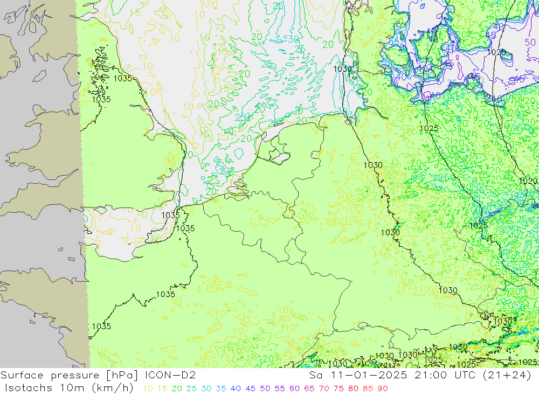The width and height of the screenshot is (539, 395).
Task: Select legend value 35 in bottom scale
Action: pos(221,389)
